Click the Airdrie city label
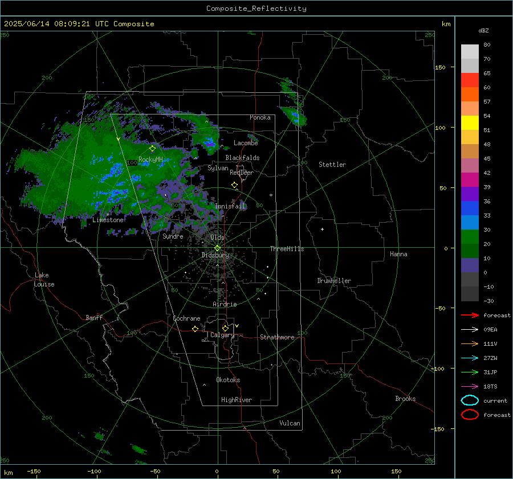The height and width of the screenshot is (479, 513). pyautogui.click(x=225, y=304)
